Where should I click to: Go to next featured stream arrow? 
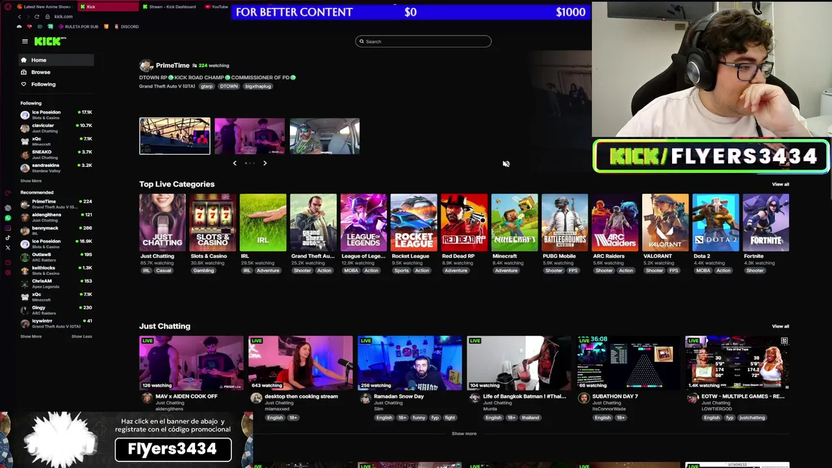click(x=265, y=163)
